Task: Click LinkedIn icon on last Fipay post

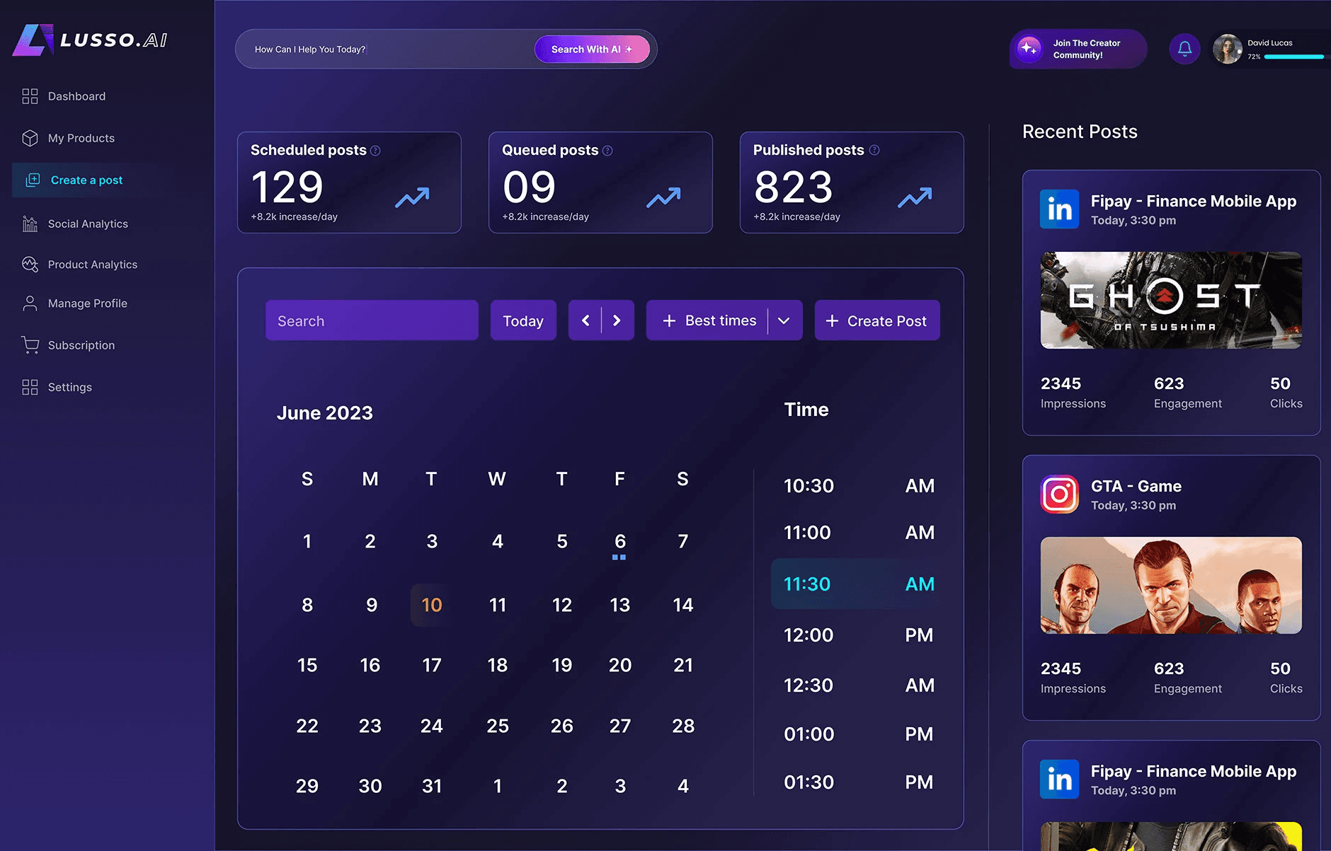Action: point(1059,779)
